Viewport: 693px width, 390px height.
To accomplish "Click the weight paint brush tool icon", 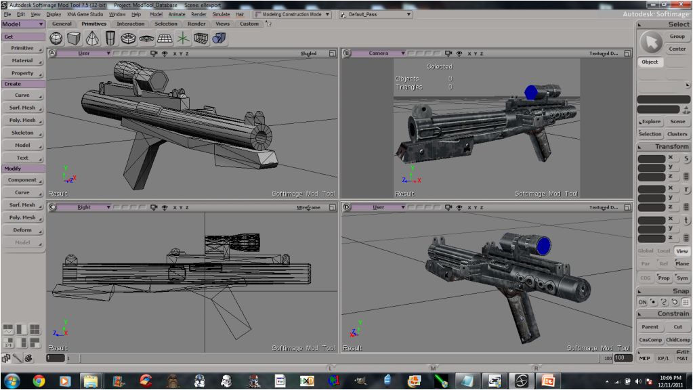I will [x=17, y=358].
